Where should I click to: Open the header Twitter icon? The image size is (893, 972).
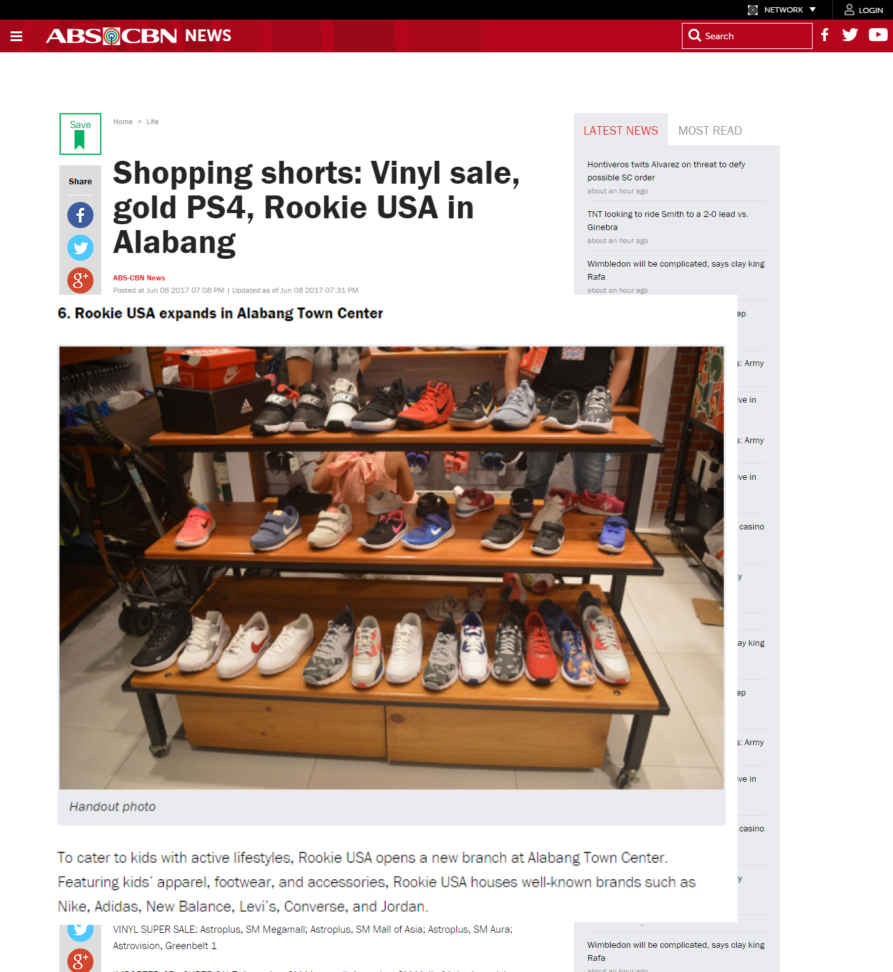tap(850, 35)
